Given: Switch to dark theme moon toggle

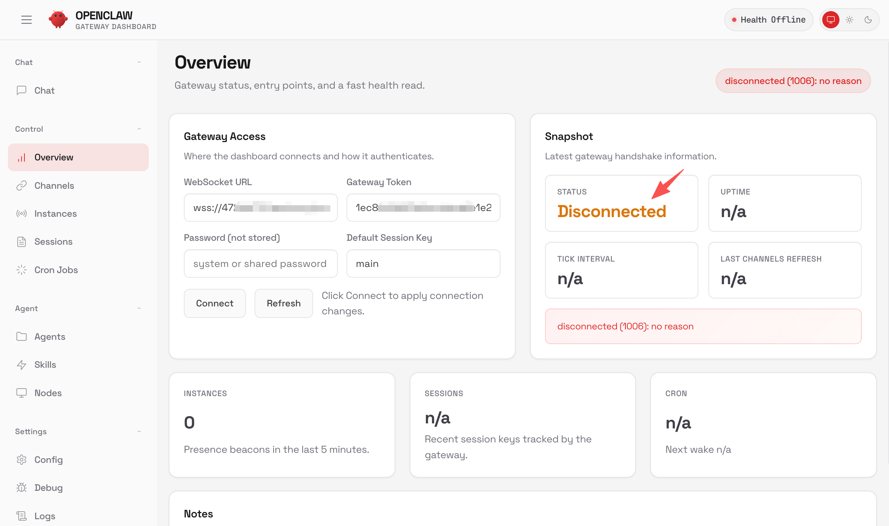Looking at the screenshot, I should [868, 20].
